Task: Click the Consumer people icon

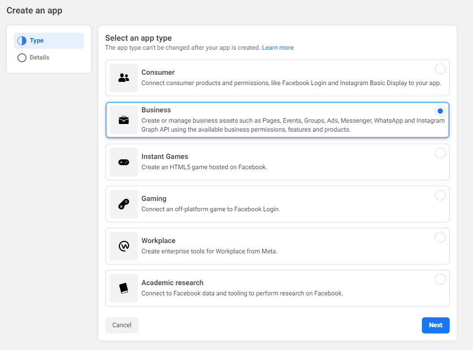Action: coord(124,78)
